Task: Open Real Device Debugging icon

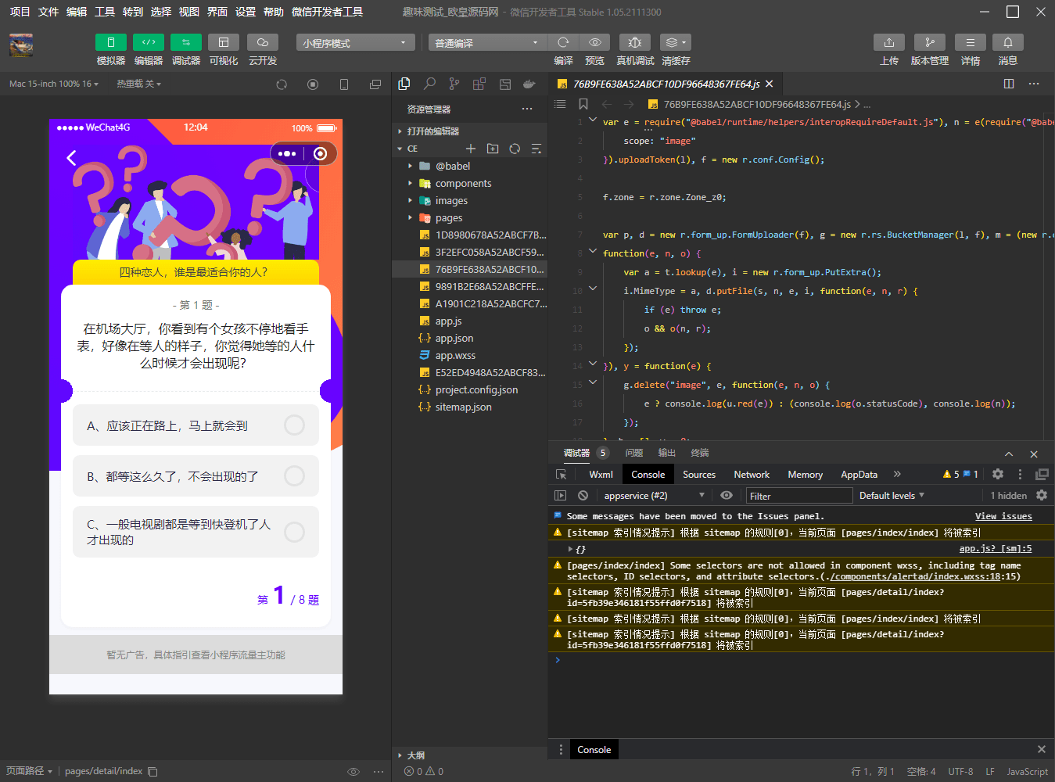Action: [x=634, y=42]
